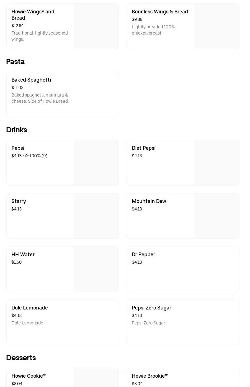Click the Boneless Wings & Bread image placeholder
The image size is (250, 387).
coord(216,26)
